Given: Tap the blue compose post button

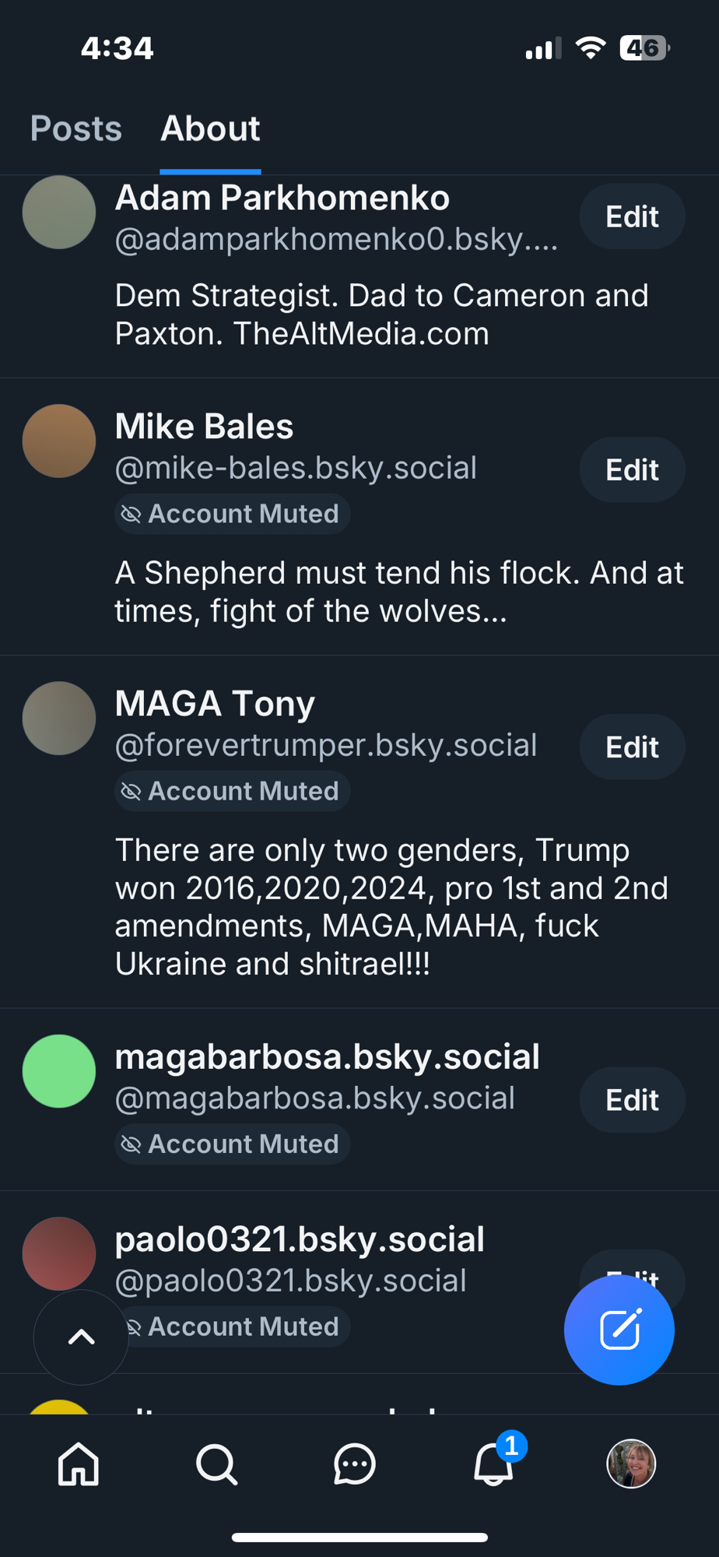Looking at the screenshot, I should 619,1329.
